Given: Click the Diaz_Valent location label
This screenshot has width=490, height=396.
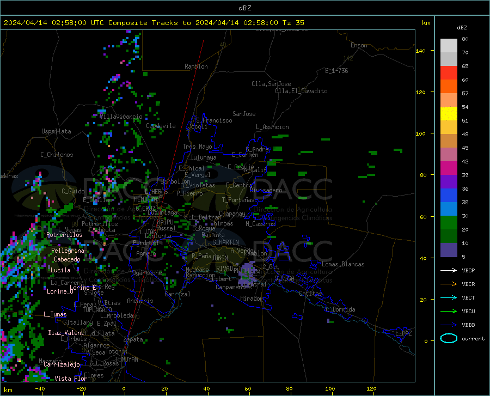Looking at the screenshot, I should (66, 333).
